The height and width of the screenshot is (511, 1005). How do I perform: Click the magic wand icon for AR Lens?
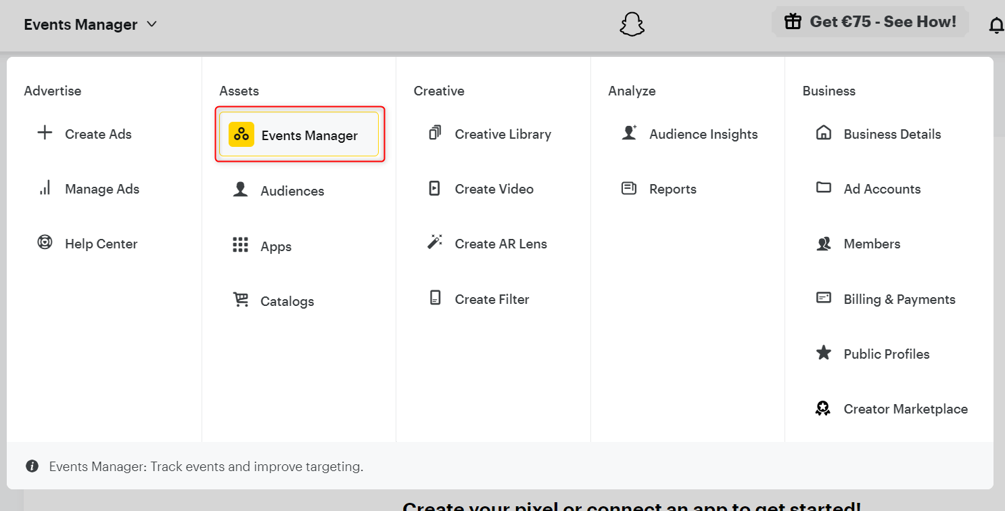(435, 242)
